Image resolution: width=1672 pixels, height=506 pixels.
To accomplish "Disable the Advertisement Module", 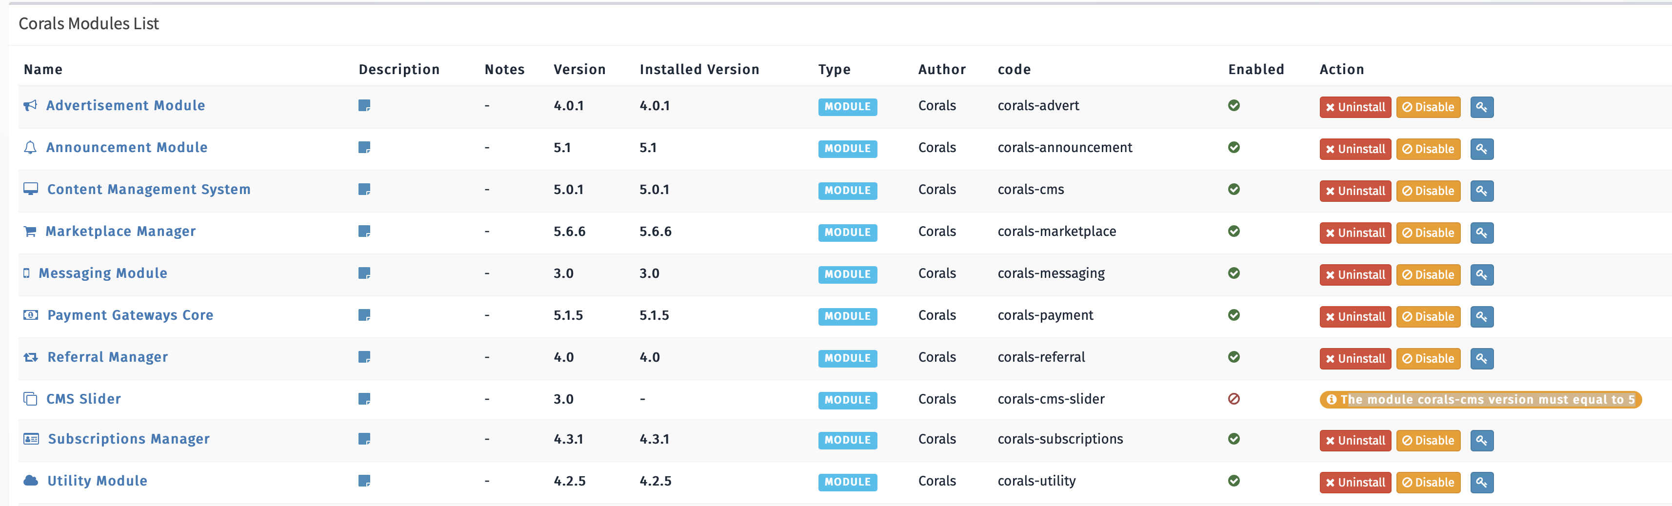I will [x=1428, y=107].
